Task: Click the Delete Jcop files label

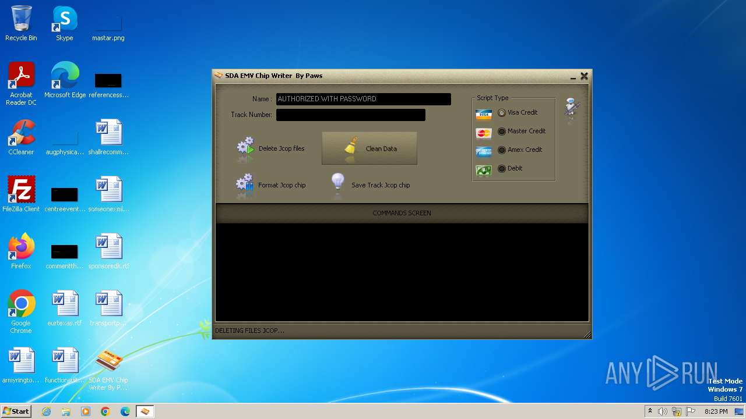Action: 281,148
